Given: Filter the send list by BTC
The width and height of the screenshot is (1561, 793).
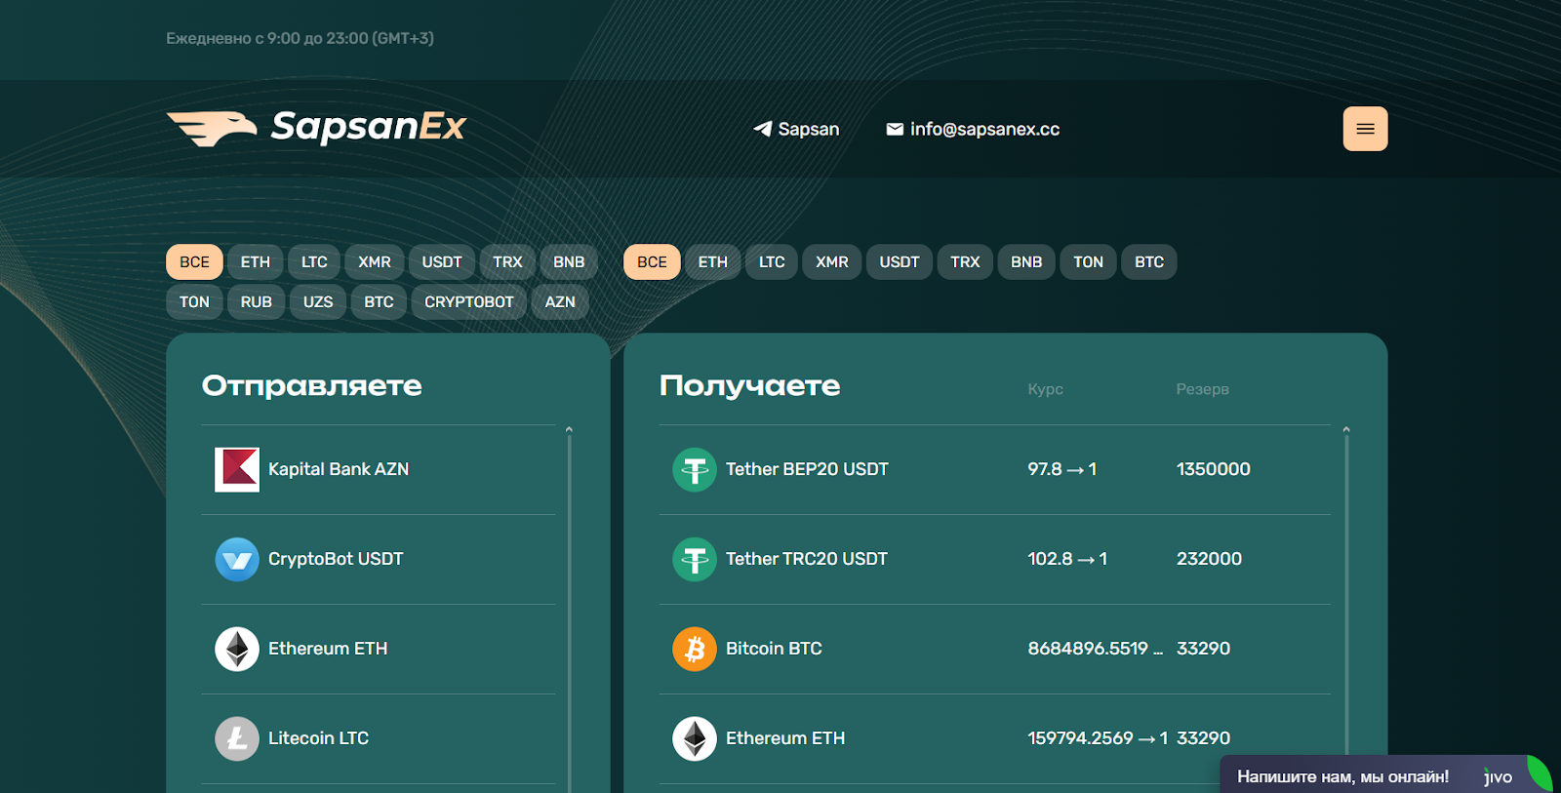Looking at the screenshot, I should click(x=379, y=301).
